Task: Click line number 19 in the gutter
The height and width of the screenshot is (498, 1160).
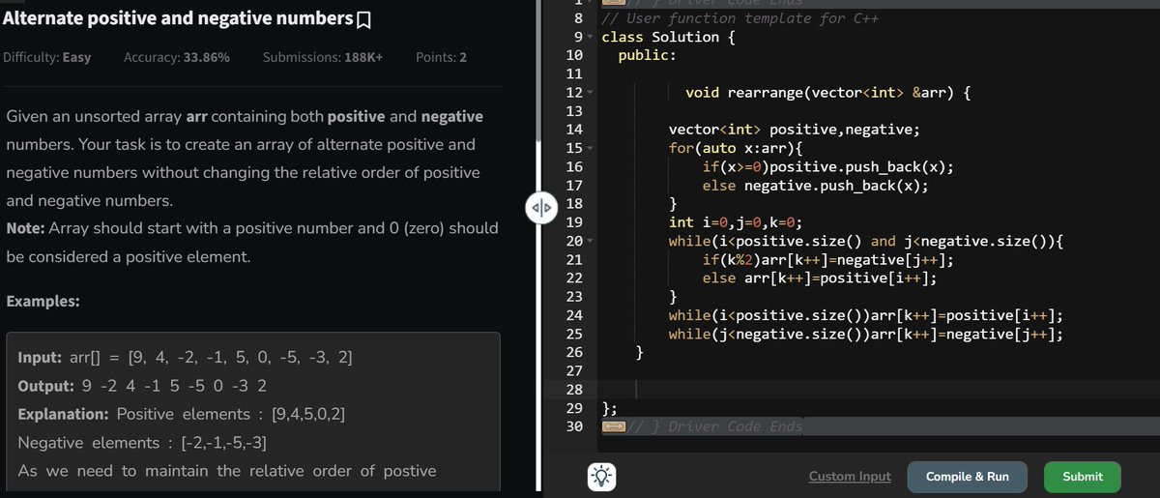Action: [x=572, y=222]
